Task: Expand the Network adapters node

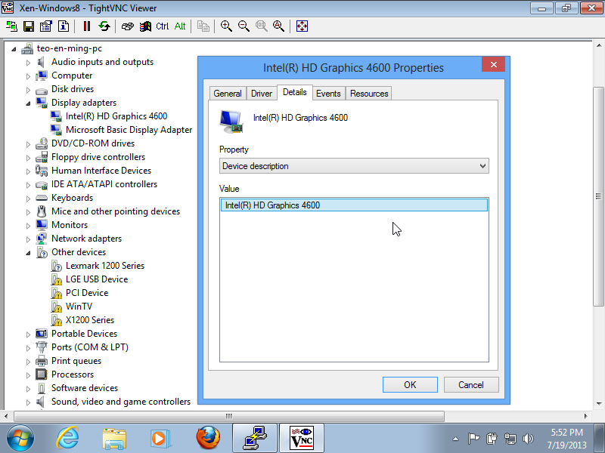Action: tap(29, 239)
